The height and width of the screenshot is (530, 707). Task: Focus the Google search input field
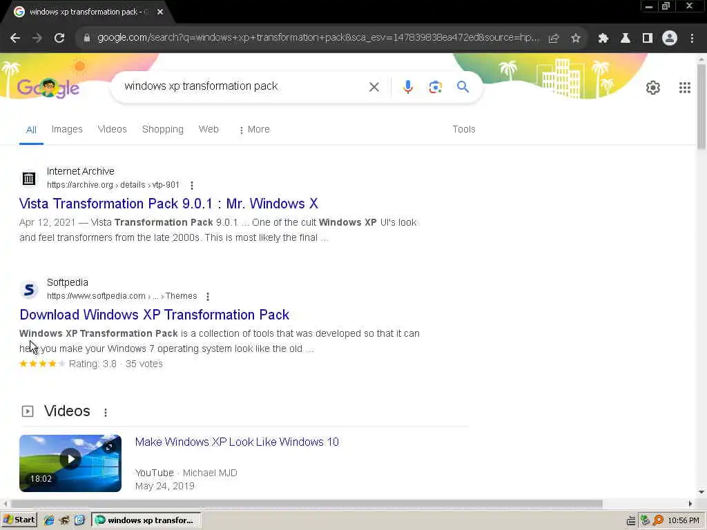(244, 86)
